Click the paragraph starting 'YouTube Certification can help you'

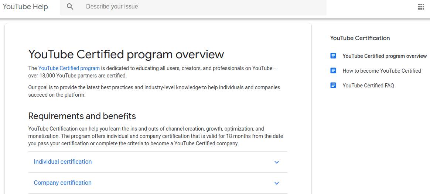click(156, 136)
